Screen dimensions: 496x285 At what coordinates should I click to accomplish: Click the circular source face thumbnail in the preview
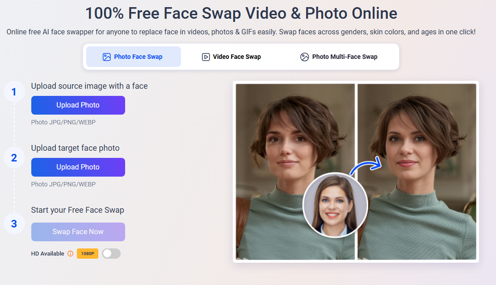coord(336,205)
